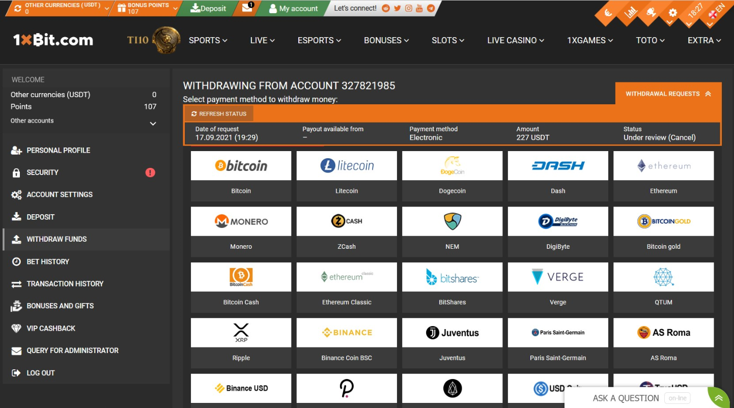The height and width of the screenshot is (408, 734).
Task: Open VIP Cashback page
Action: [87, 329]
